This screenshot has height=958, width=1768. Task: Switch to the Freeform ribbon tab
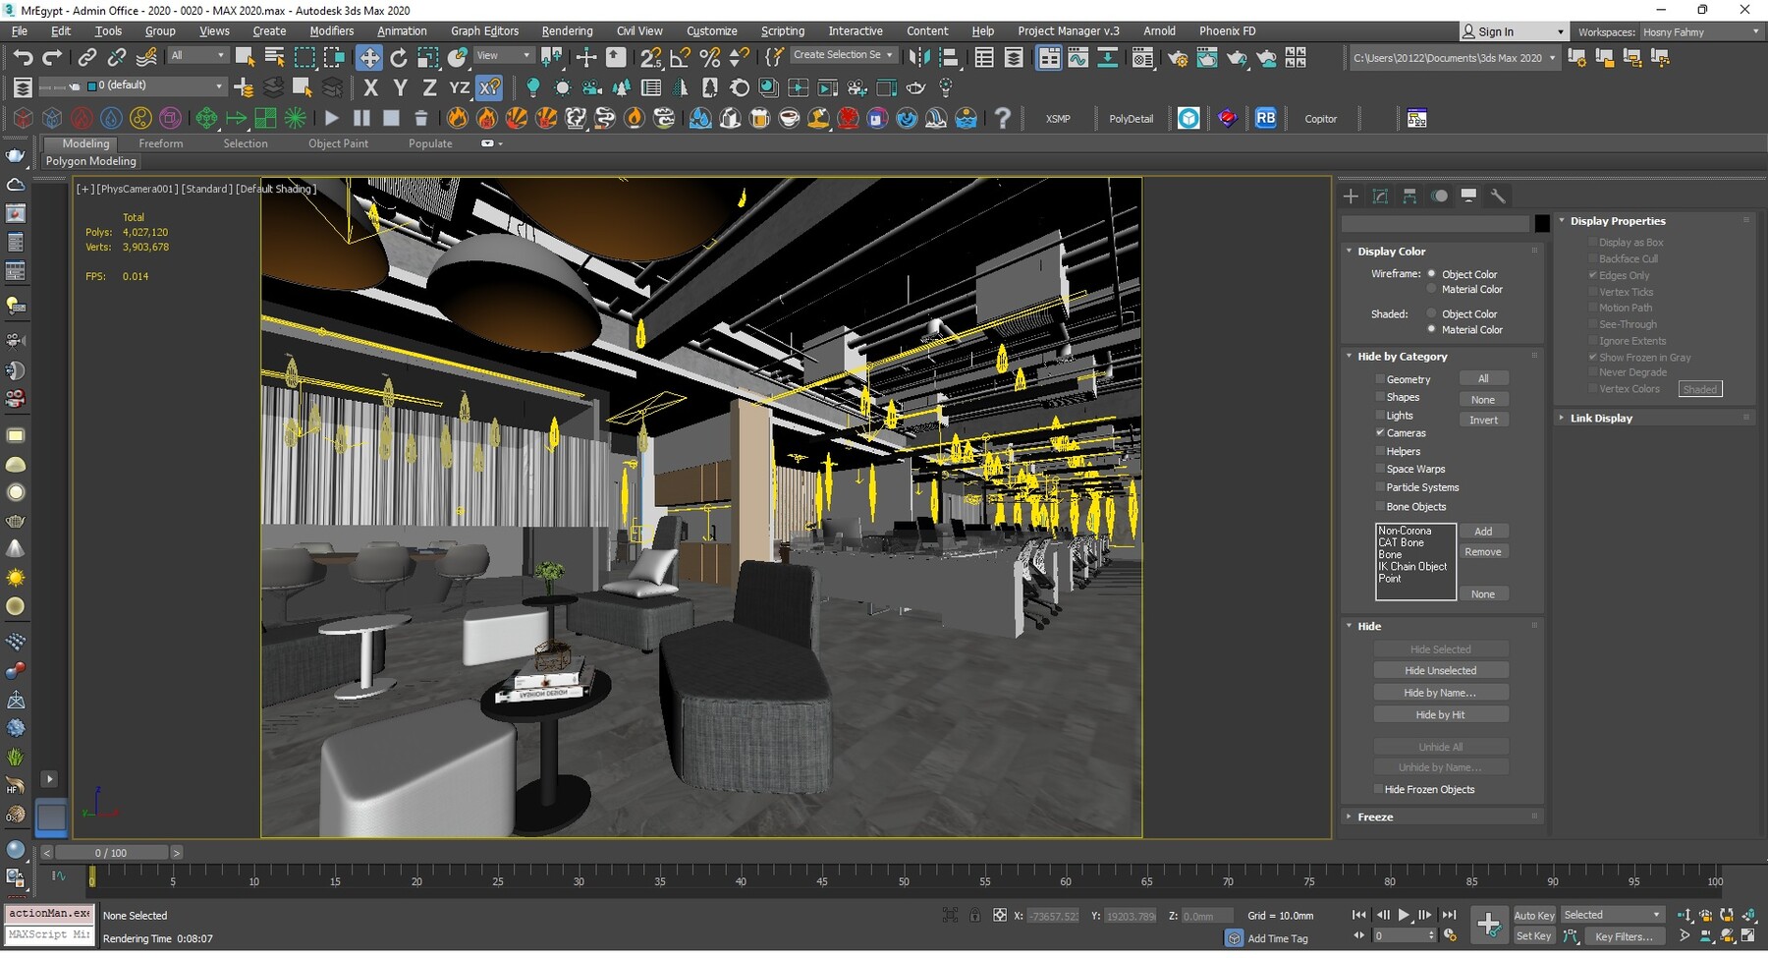click(160, 143)
